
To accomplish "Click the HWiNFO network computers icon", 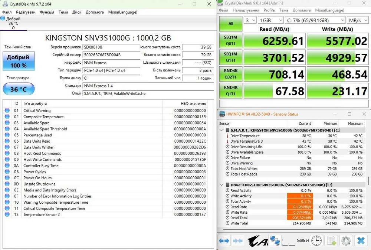I will pos(275,241).
